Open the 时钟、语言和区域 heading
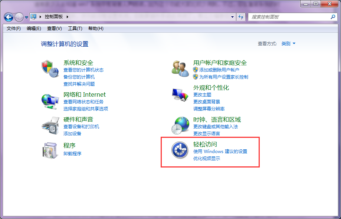This screenshot has height=219, width=341. tap(217, 119)
